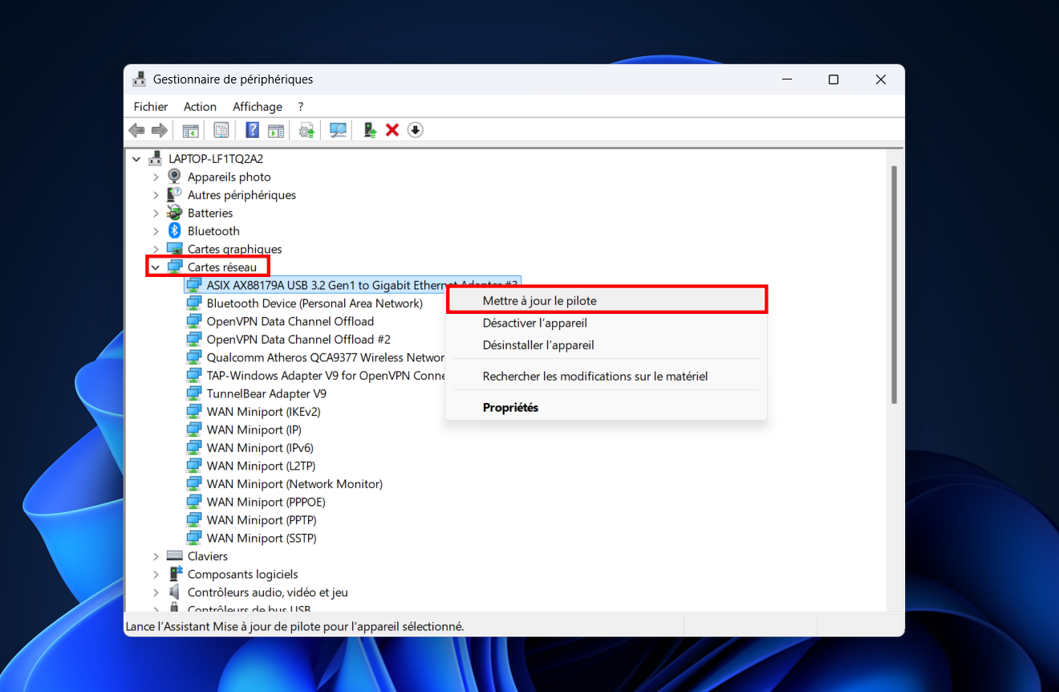Screen dimensions: 1059x692
Task: Choose Désinstaller l'appareil from context menu
Action: [607, 345]
